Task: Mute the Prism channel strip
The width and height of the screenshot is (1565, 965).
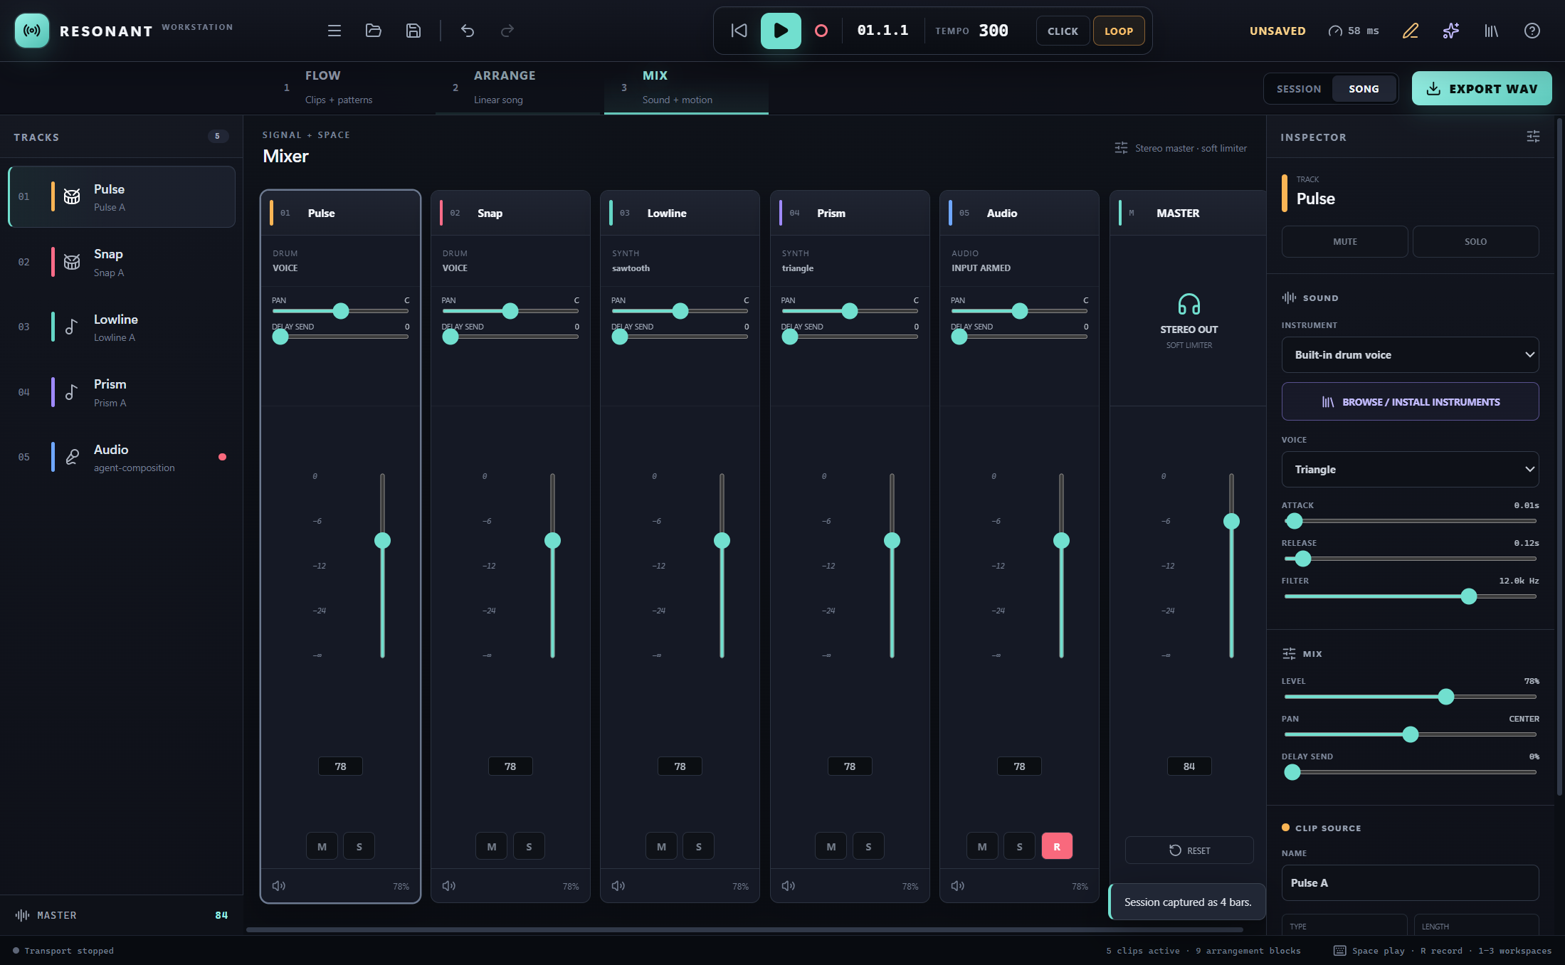Action: pos(831,847)
